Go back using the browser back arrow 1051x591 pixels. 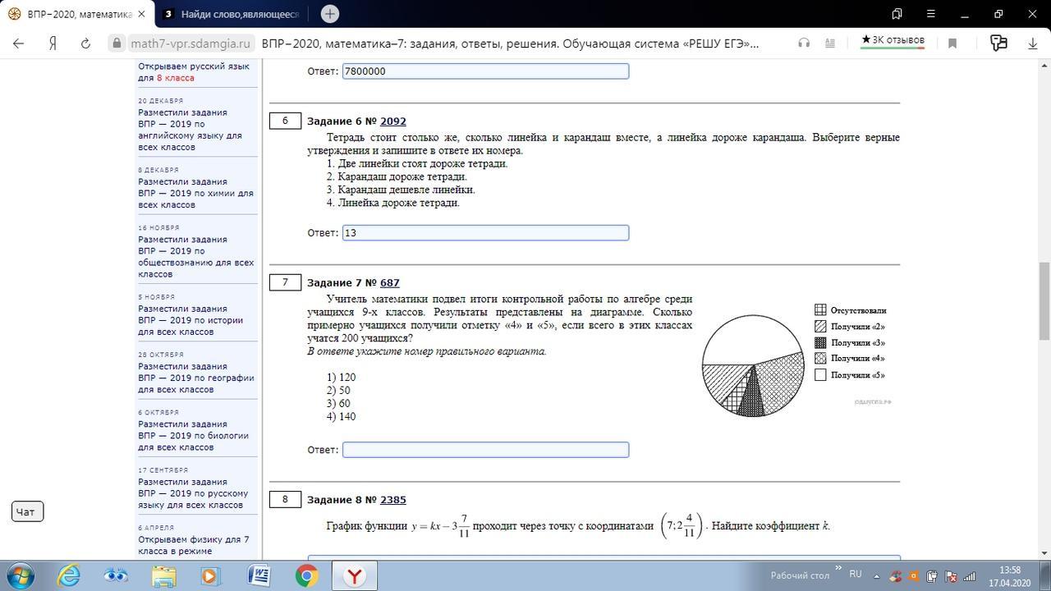[x=19, y=44]
